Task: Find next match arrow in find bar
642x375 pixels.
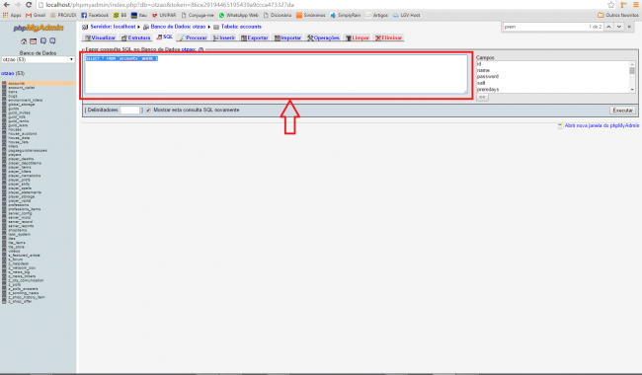Action: (x=619, y=27)
